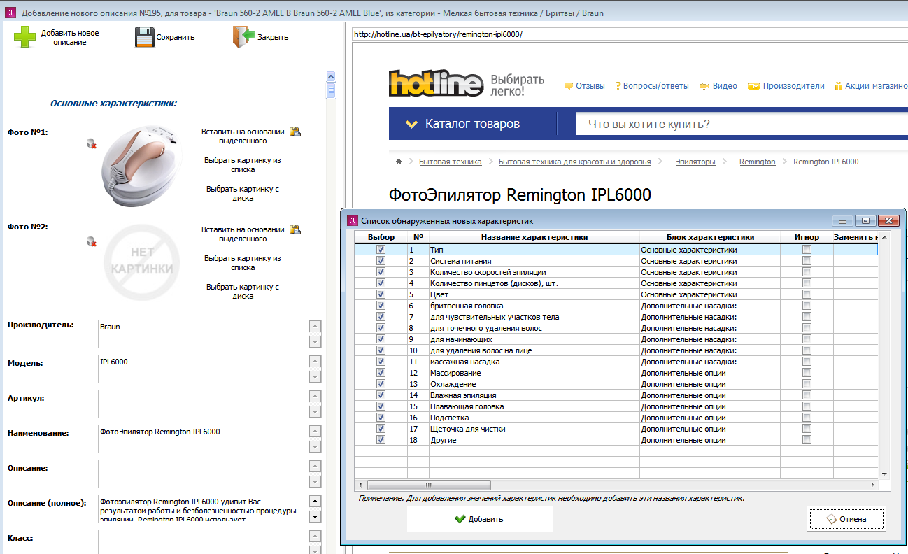Uncheck Выбор checkbox for row Другие
Viewport: 908px width, 554px height.
pos(381,440)
